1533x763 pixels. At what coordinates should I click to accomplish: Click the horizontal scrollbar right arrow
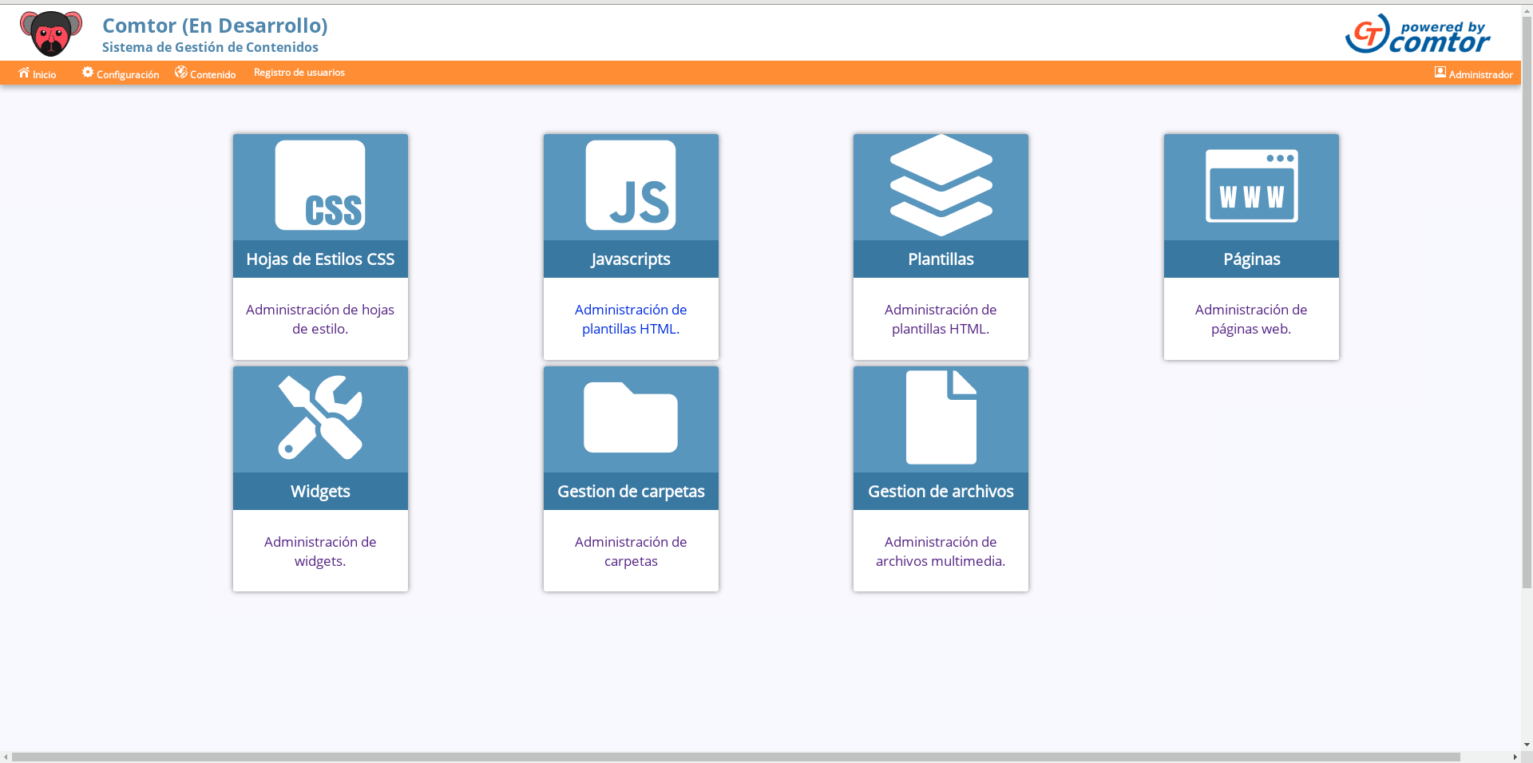click(1515, 757)
